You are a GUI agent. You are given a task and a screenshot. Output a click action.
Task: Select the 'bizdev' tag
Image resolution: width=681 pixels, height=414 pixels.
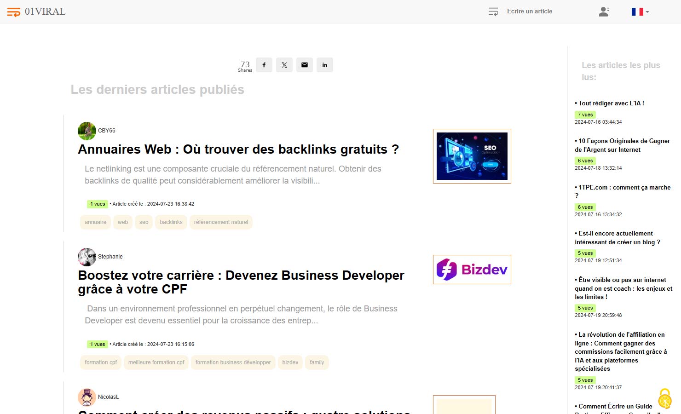pos(290,362)
